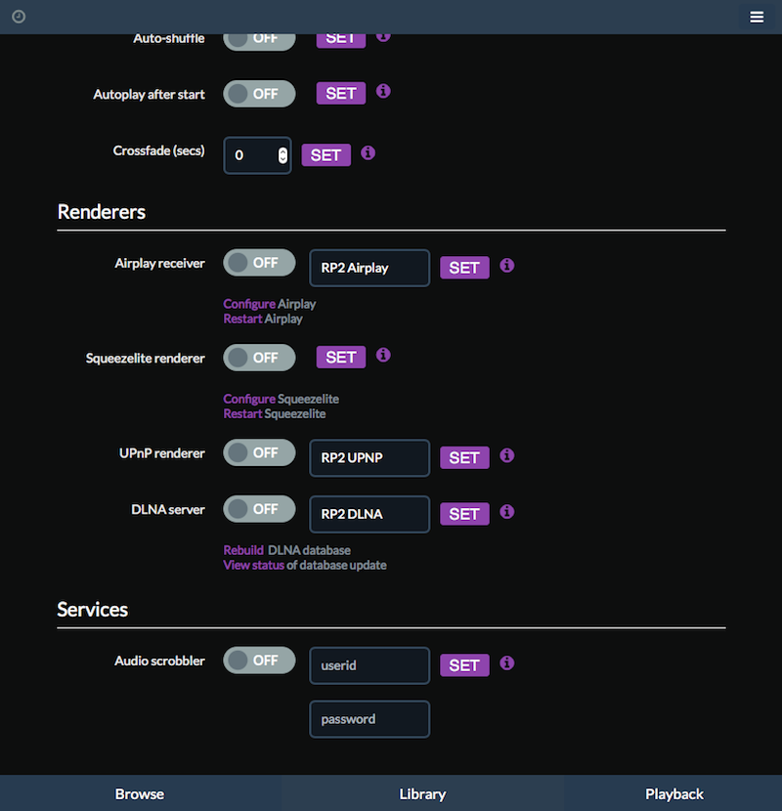Viewport: 782px width, 811px height.
Task: Switch to the Library tab
Action: coord(422,794)
